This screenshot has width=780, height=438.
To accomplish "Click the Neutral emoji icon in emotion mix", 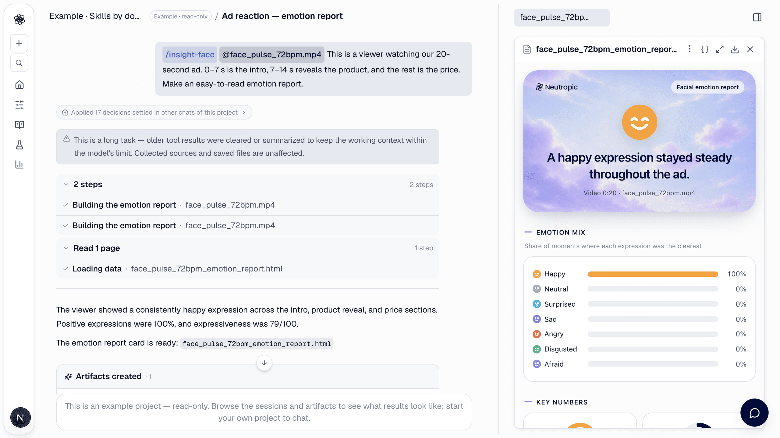I will pyautogui.click(x=537, y=289).
